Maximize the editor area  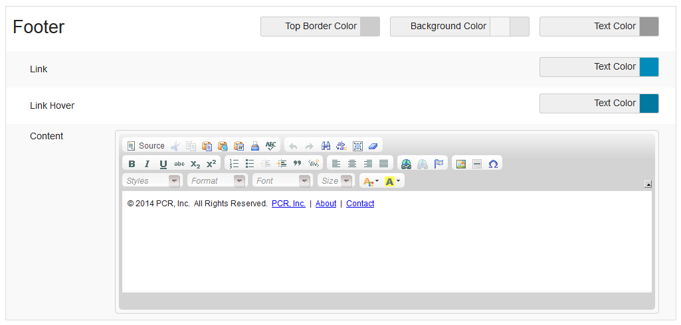coord(357,146)
